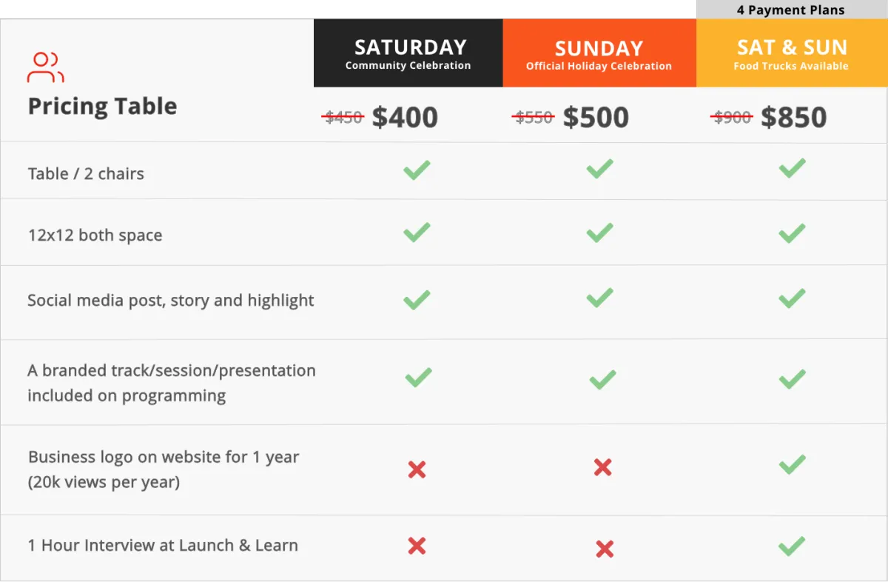
Task: Click the Sunday red X for Business logo row
Action: tap(603, 467)
